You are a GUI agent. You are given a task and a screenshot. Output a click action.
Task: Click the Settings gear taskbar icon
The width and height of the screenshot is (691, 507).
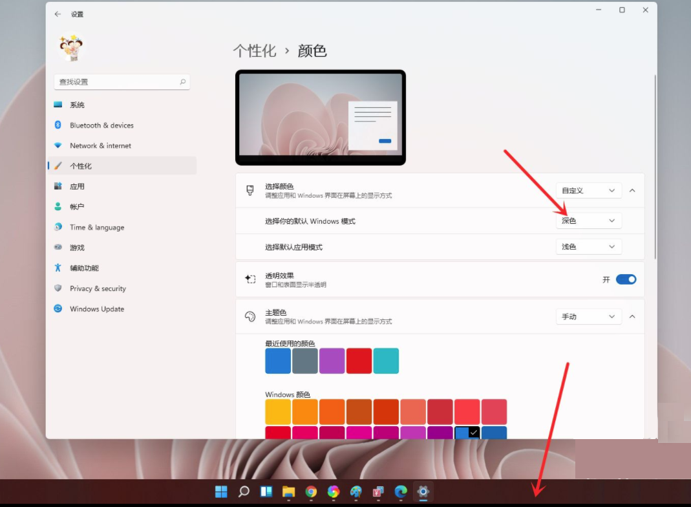423,492
